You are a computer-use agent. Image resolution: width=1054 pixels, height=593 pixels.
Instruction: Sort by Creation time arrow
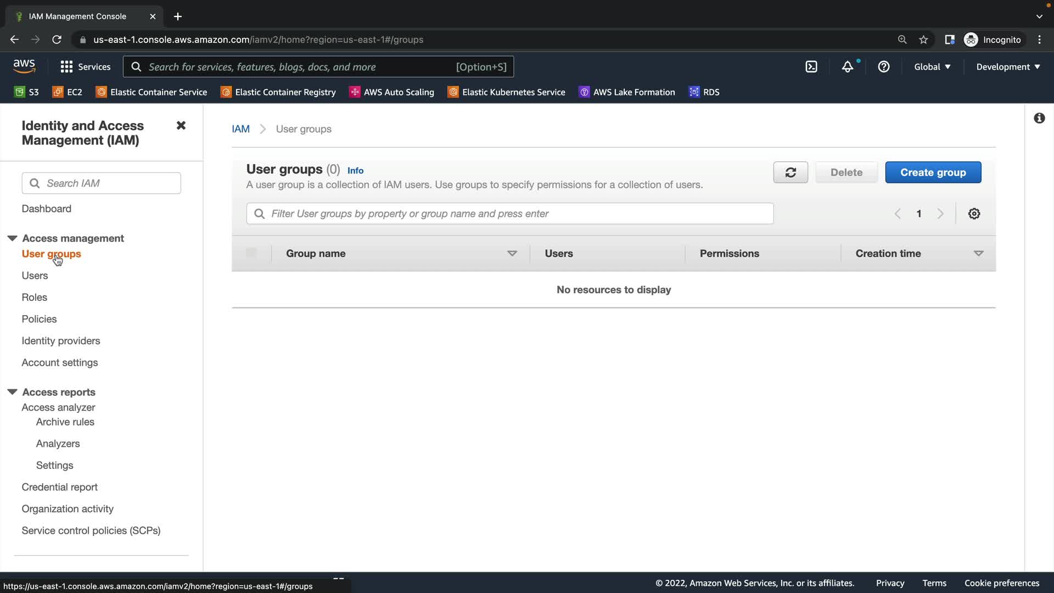(x=978, y=254)
